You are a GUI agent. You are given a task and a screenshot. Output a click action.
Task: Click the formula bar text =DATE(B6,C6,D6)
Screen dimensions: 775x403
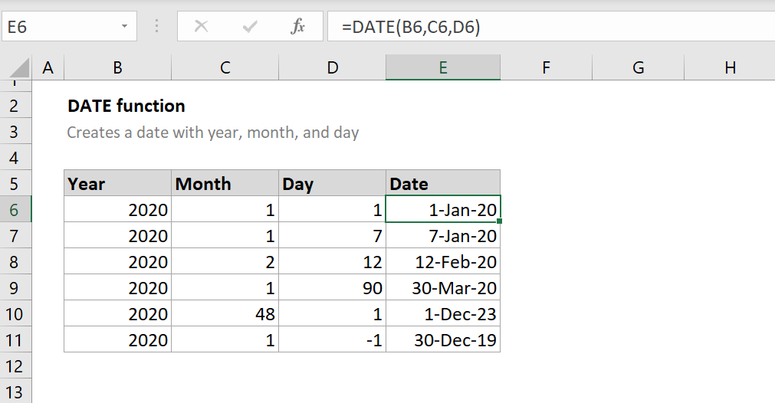tap(411, 27)
